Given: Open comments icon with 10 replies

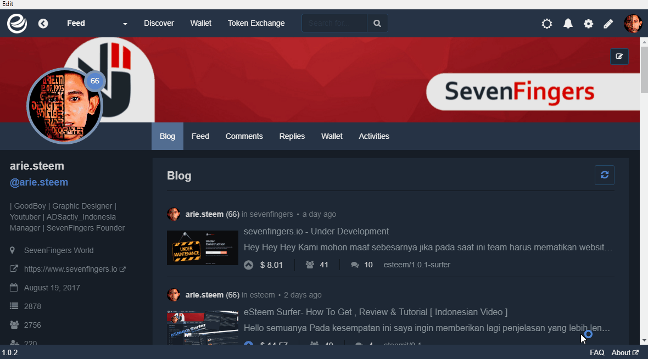Looking at the screenshot, I should point(355,265).
